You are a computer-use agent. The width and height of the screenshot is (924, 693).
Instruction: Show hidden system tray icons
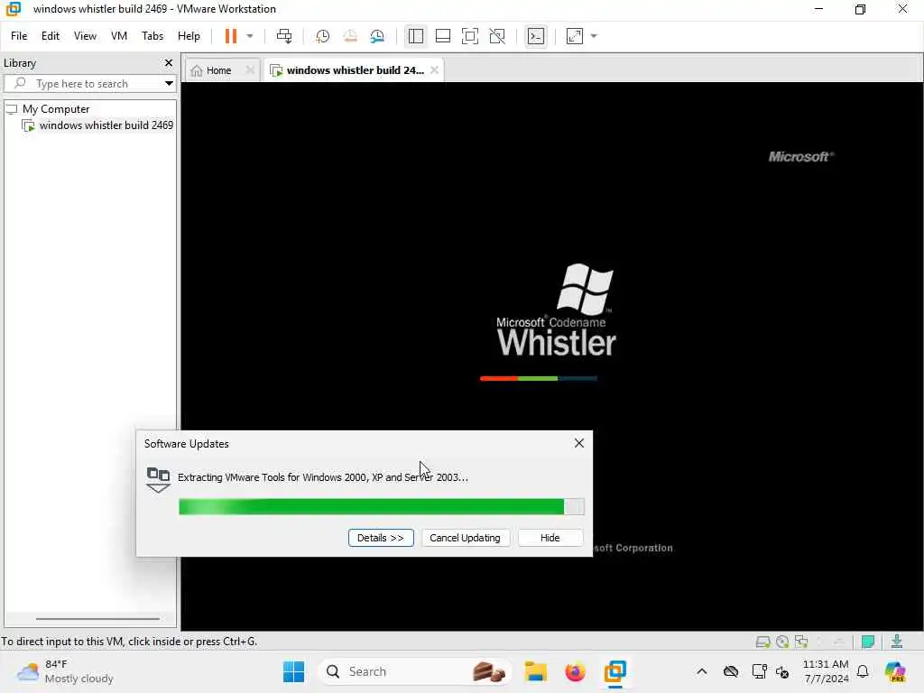[701, 671]
